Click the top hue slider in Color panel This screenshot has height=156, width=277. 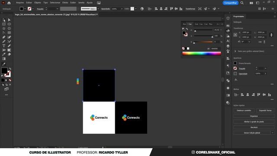coord(203,30)
